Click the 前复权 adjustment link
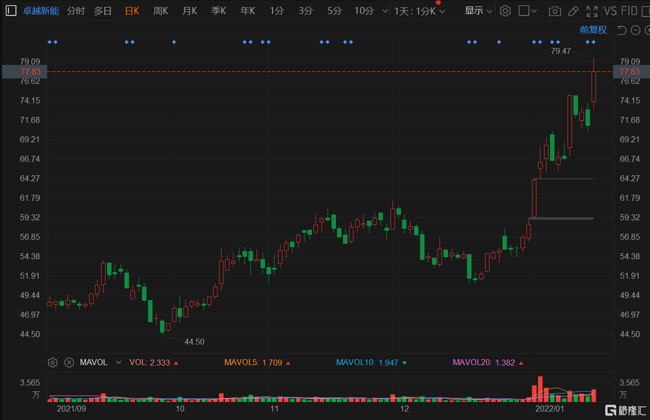 click(x=593, y=30)
